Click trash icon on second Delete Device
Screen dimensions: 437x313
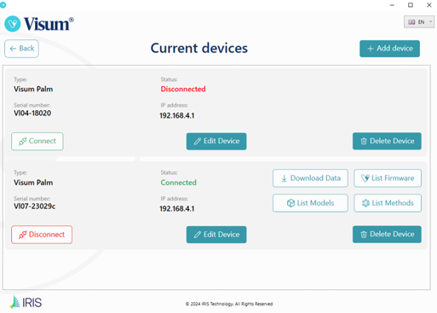[364, 235]
